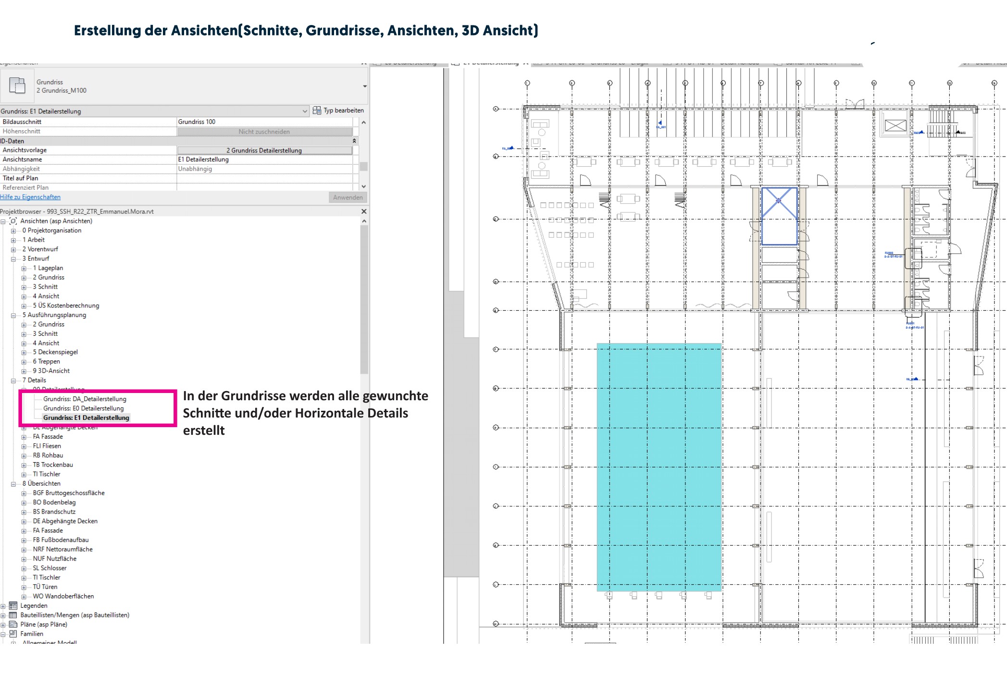Select 'FLI Fliesen' item
This screenshot has width=1007, height=699.
(47, 446)
